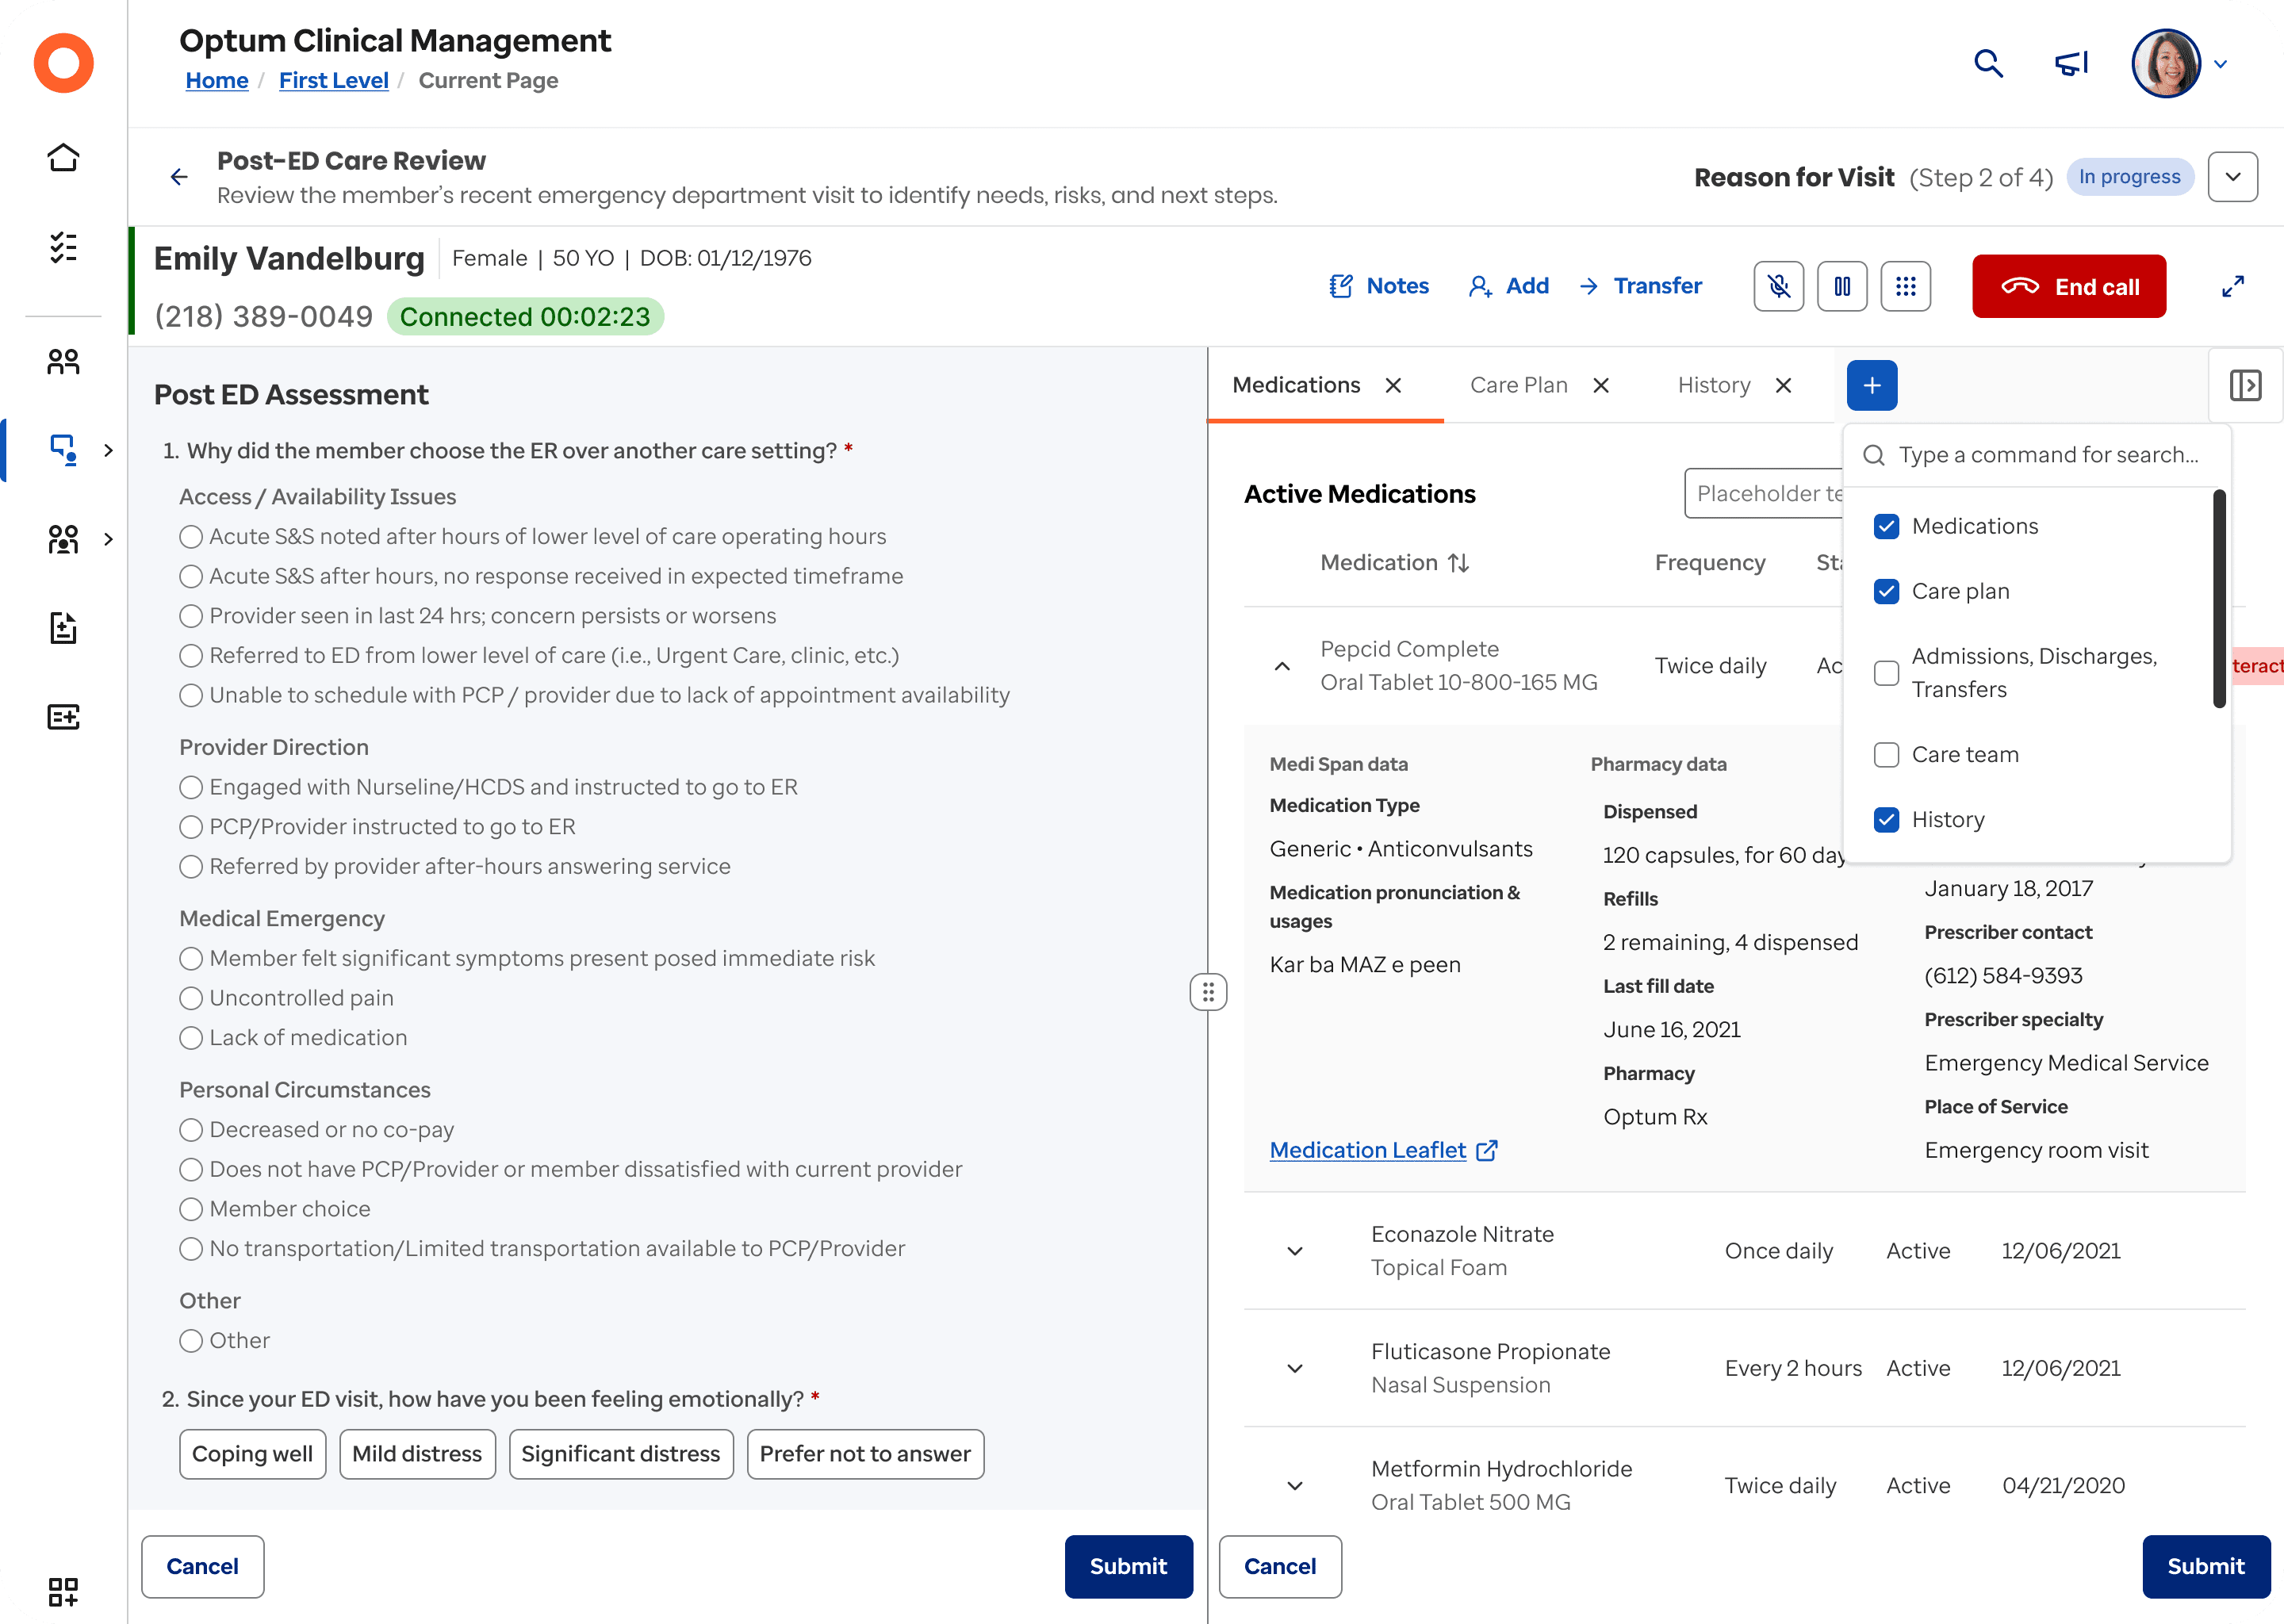Viewport: 2284px width, 1624px height.
Task: Uncheck the History checkbox
Action: [x=1886, y=820]
